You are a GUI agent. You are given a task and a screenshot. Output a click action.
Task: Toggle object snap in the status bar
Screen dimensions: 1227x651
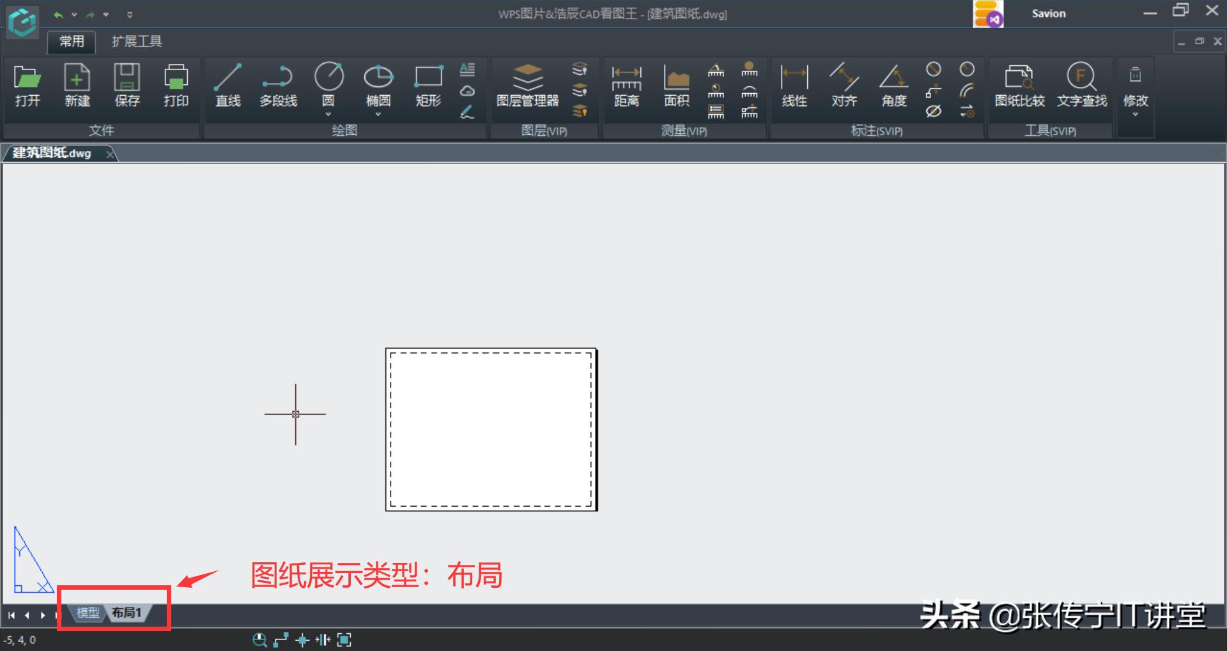(302, 640)
